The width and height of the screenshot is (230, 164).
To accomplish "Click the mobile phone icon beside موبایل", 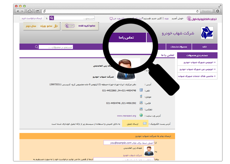I will click(141, 96).
